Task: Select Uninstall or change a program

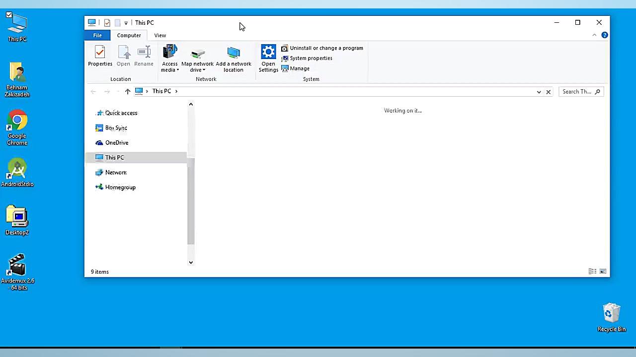Action: coord(322,48)
